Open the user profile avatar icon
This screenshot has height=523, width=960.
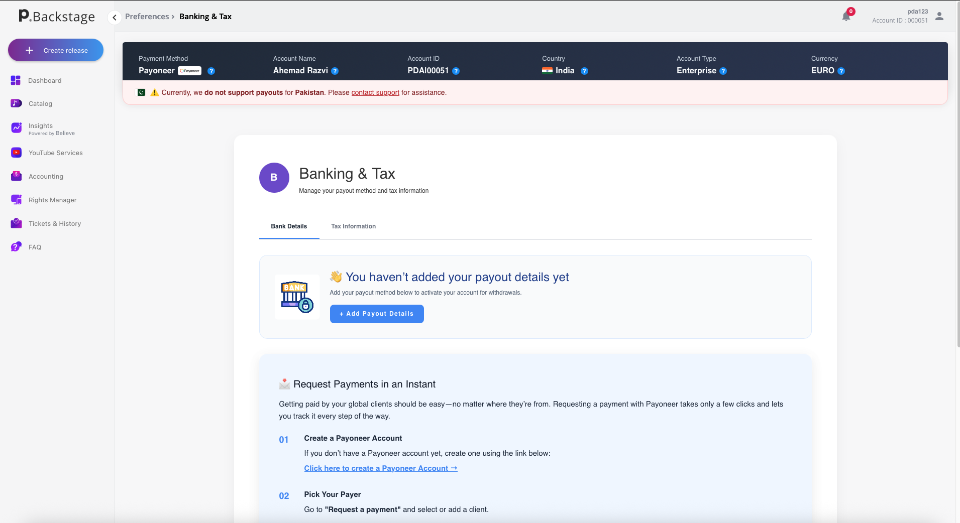tap(939, 17)
